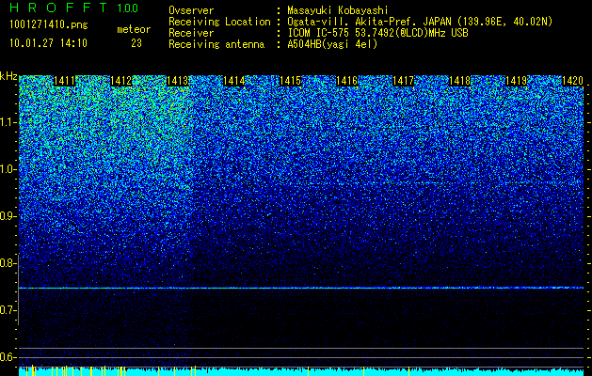Viewport: 592px width, 376px height.
Task: Click the 1415 time marker
Action: [290, 81]
